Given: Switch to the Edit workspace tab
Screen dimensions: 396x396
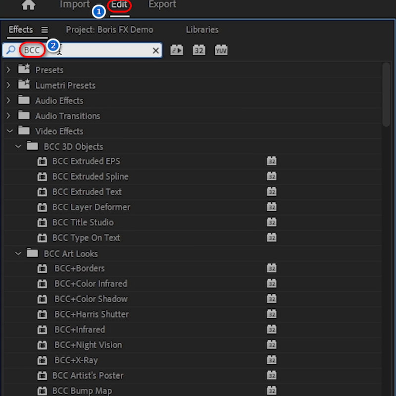Looking at the screenshot, I should click(119, 4).
